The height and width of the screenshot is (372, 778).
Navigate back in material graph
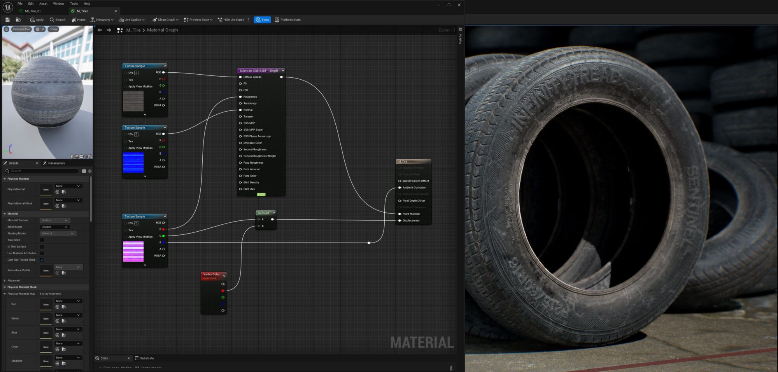(100, 30)
